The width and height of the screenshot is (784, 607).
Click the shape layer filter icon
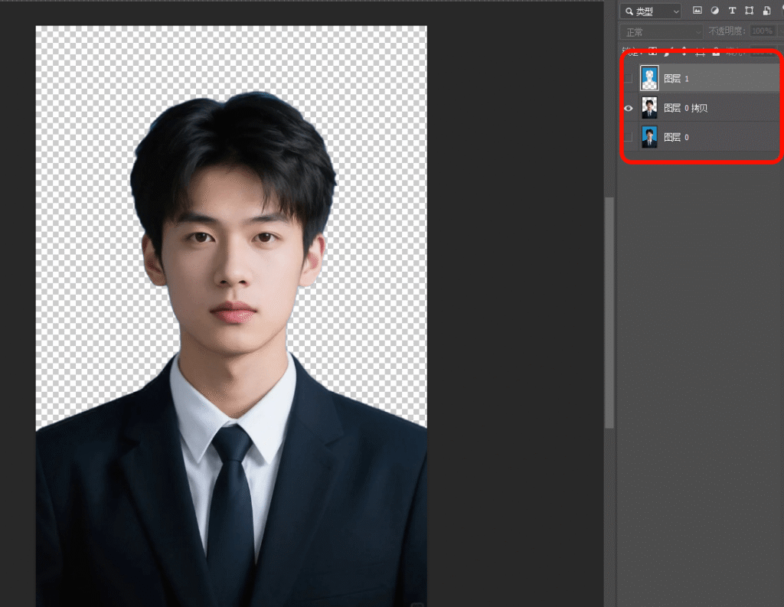pos(749,11)
